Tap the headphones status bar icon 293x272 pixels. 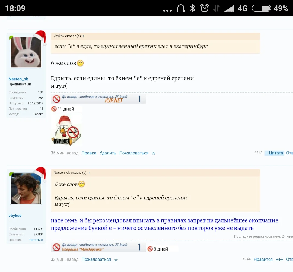181,8
